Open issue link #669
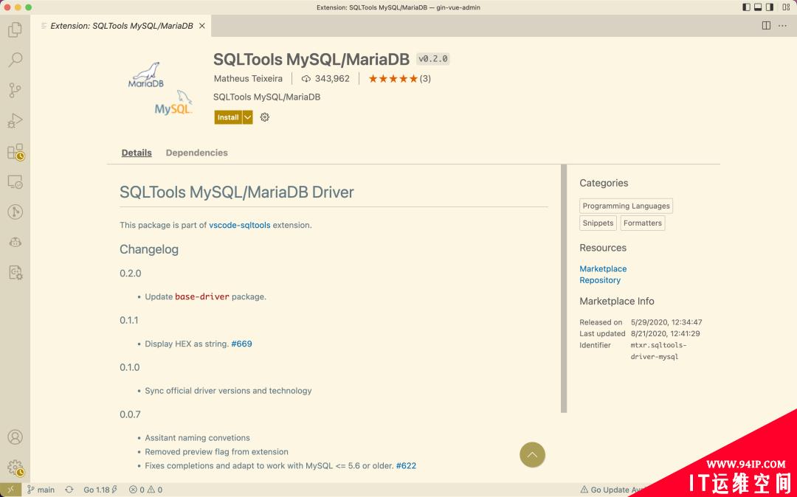This screenshot has width=797, height=497. (x=241, y=344)
